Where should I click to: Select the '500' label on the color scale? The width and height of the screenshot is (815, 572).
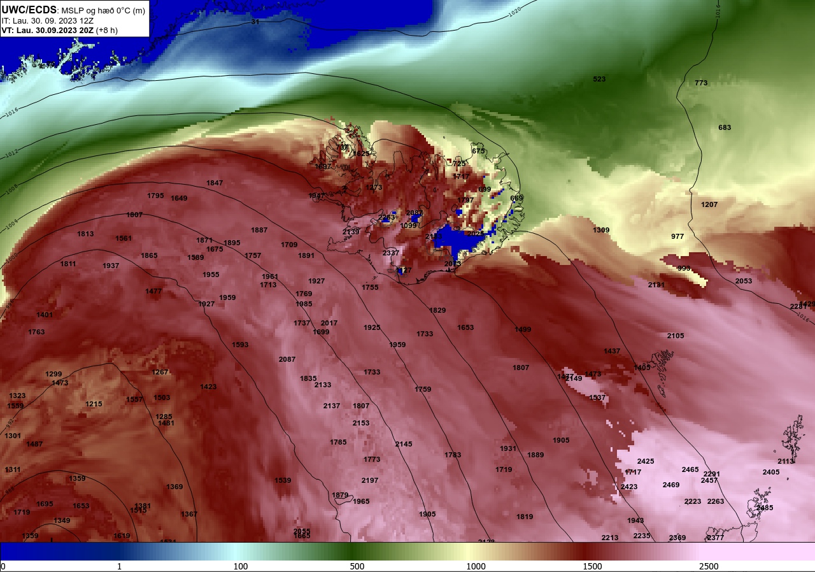click(x=357, y=566)
